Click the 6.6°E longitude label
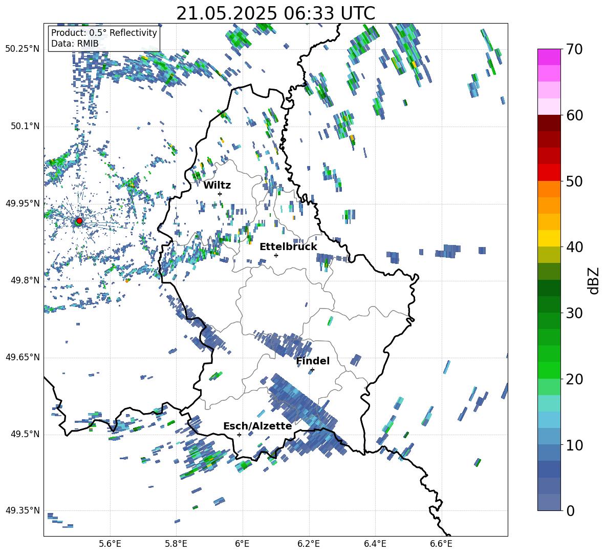 pos(441,544)
